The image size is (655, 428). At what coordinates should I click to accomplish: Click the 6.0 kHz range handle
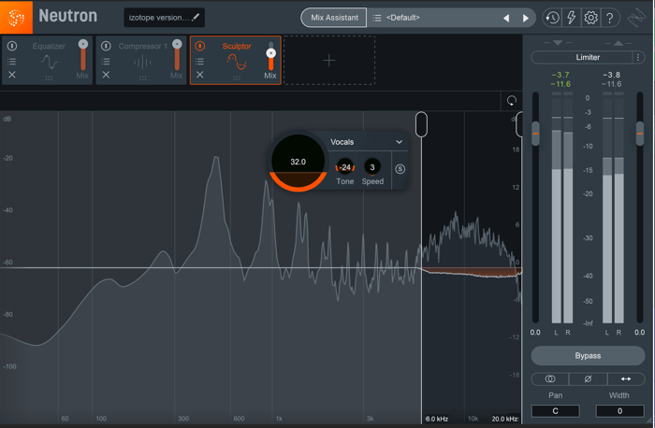click(421, 124)
